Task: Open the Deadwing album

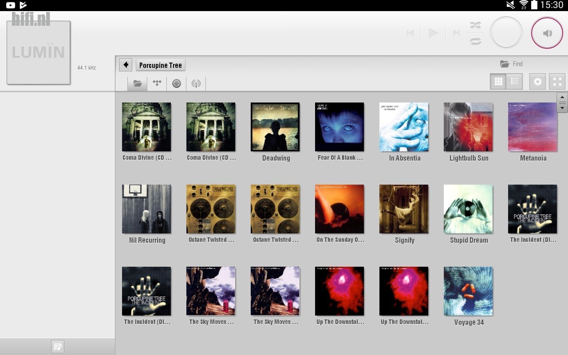Action: [275, 127]
